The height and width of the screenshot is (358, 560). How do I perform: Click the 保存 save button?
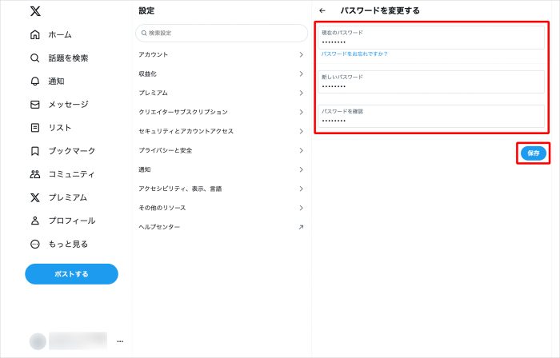coord(534,153)
